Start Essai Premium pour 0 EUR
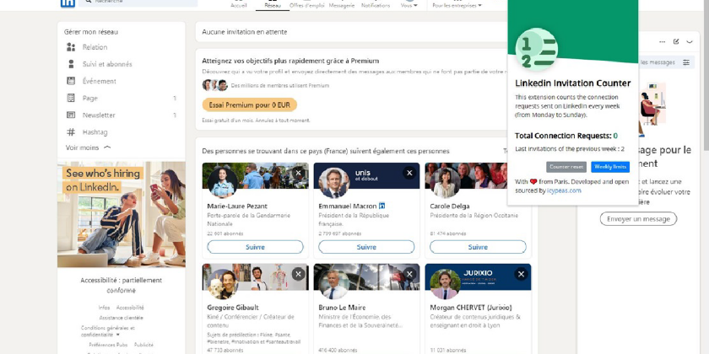Viewport: 709px width, 354px height. 250,105
